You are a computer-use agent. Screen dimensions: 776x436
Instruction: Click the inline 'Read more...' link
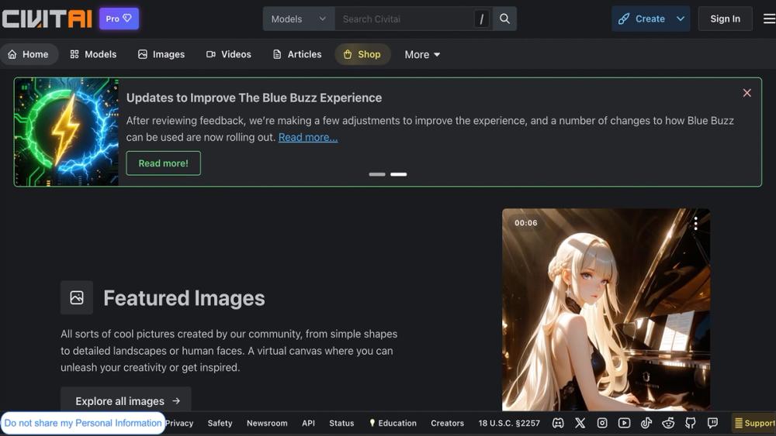coord(308,137)
